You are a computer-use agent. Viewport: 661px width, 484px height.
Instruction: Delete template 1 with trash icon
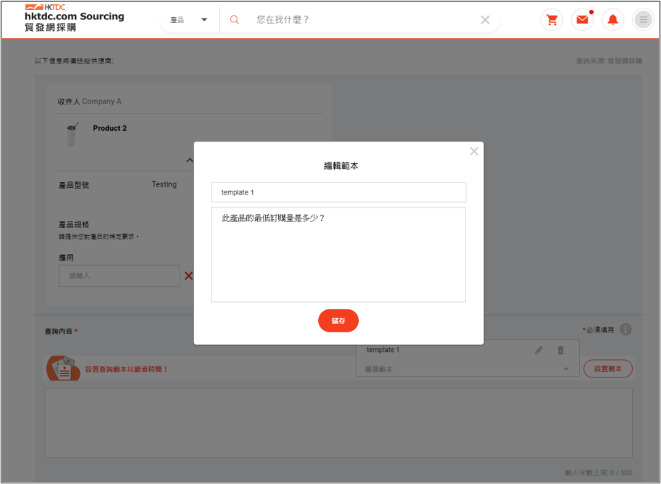pos(560,350)
